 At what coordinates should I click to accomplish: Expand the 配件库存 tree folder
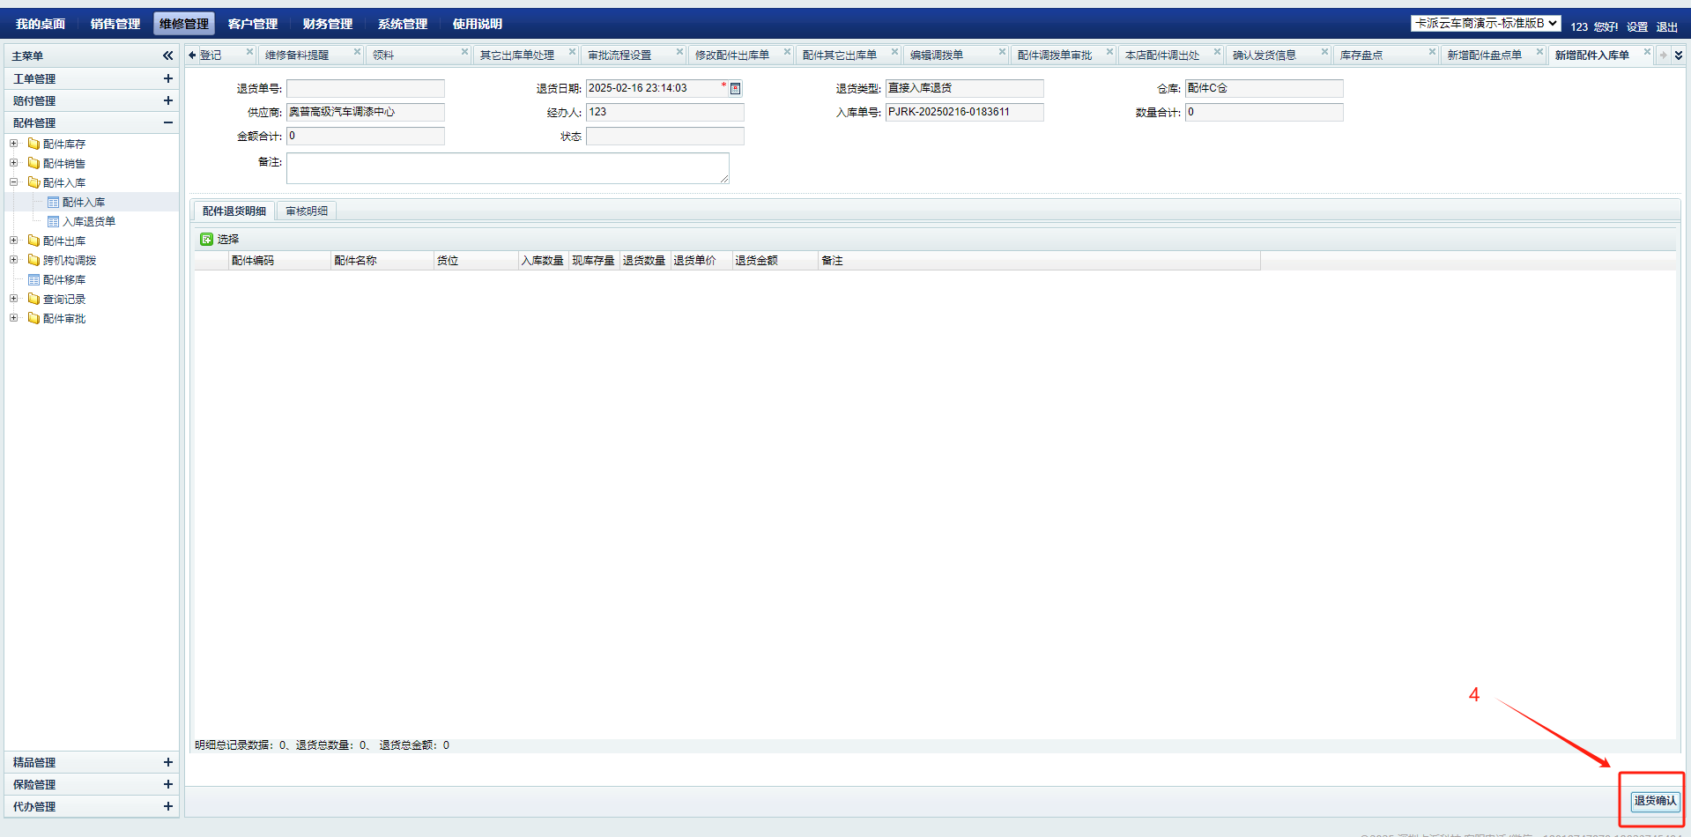[14, 144]
